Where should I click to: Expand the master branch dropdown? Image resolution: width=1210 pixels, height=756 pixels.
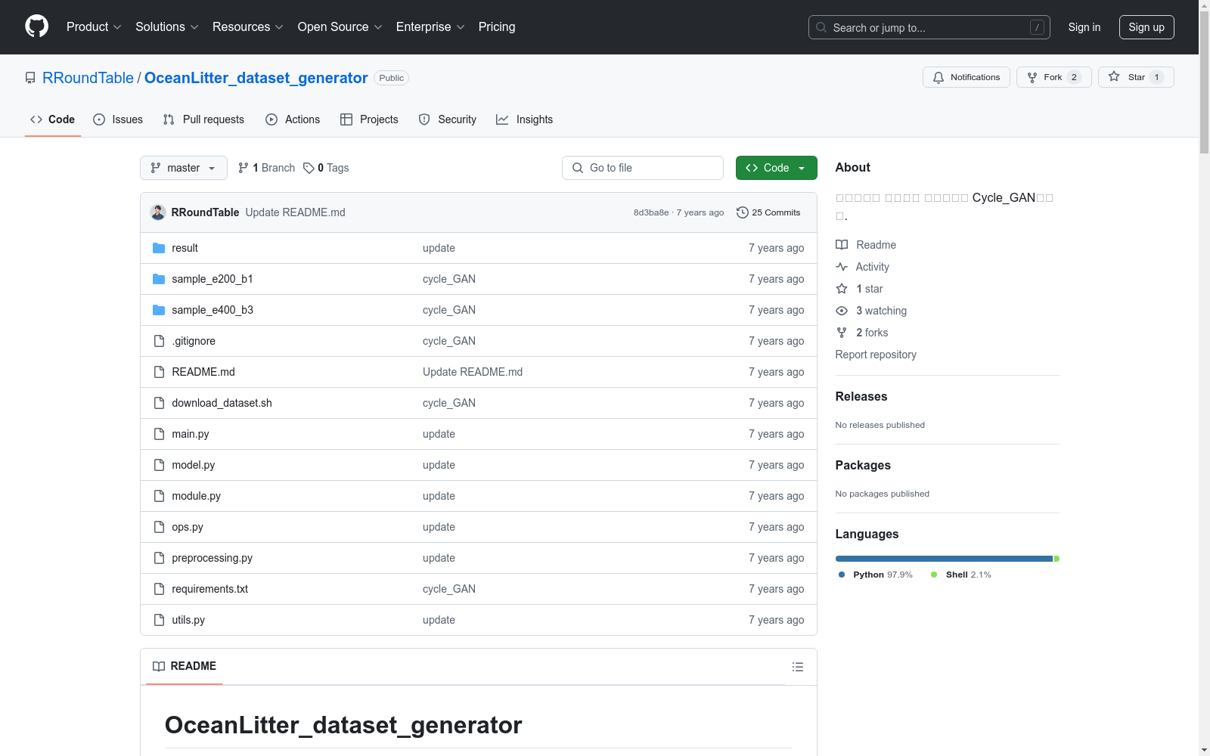(183, 168)
